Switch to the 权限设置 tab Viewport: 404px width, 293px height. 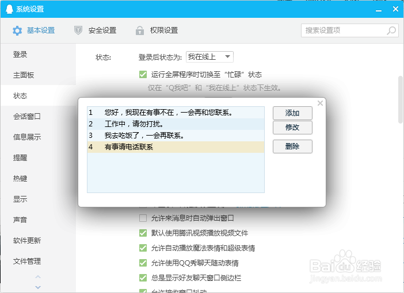pyautogui.click(x=157, y=30)
